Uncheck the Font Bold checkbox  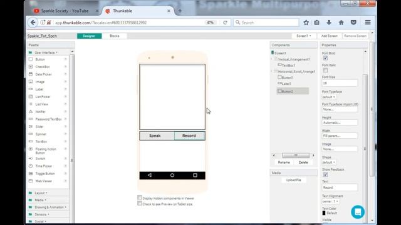pos(325,58)
